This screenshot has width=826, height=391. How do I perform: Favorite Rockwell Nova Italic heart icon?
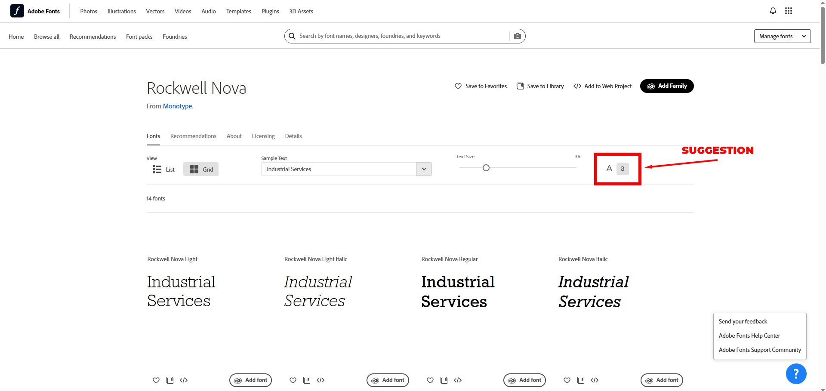[567, 380]
